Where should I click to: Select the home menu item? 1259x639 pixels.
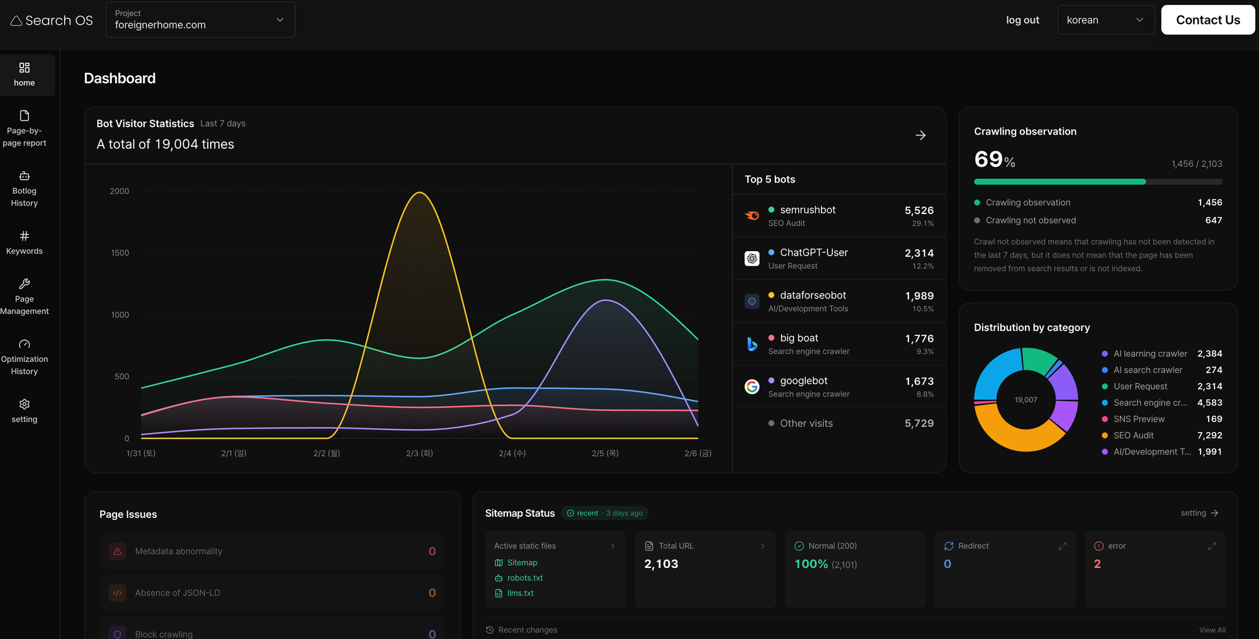click(x=25, y=75)
